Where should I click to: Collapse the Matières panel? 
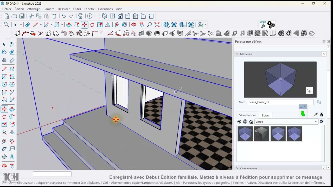237,54
